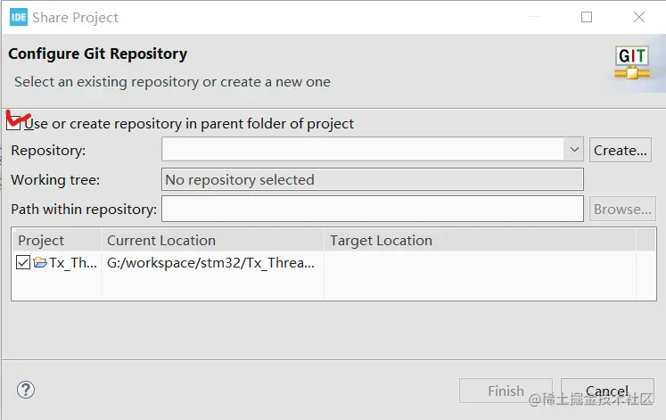
Task: Maximize the Share Project window
Action: pyautogui.click(x=587, y=17)
